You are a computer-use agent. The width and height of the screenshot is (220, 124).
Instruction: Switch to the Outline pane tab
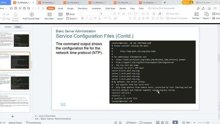[8, 27]
